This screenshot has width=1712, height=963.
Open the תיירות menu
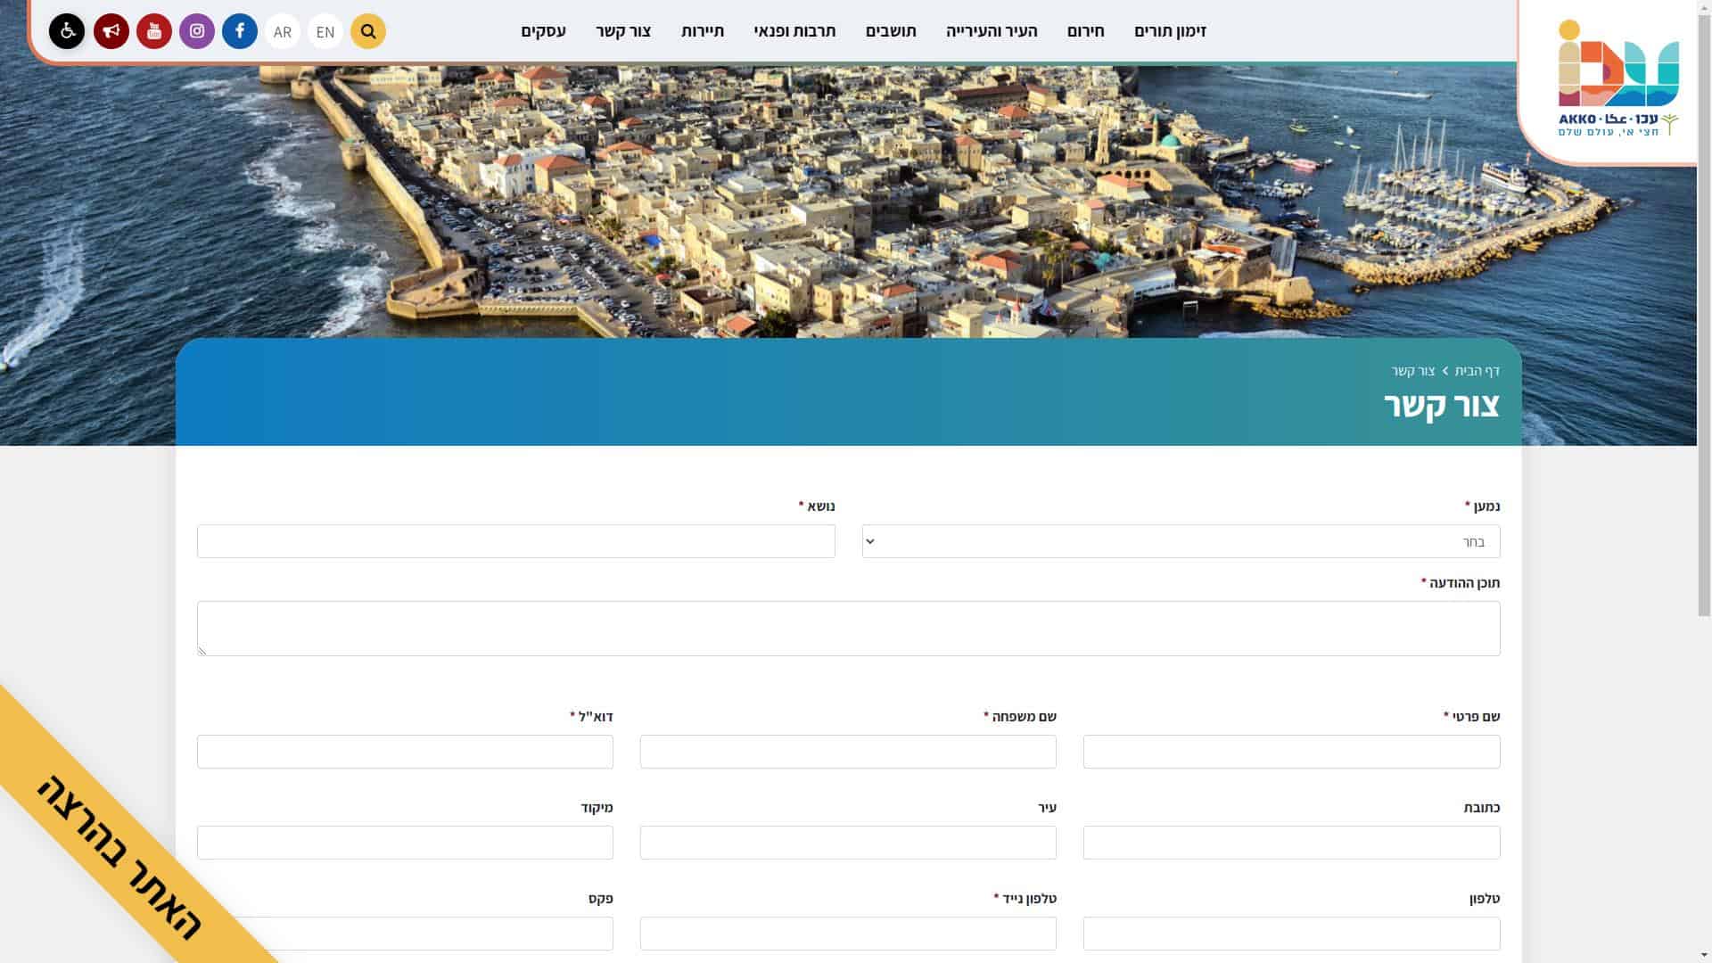[x=703, y=31]
